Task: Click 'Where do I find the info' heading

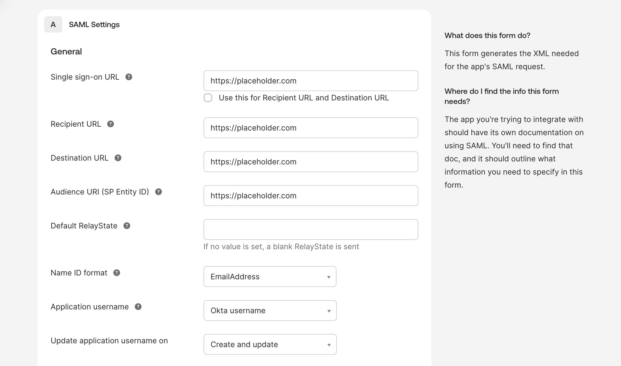Action: pyautogui.click(x=502, y=96)
